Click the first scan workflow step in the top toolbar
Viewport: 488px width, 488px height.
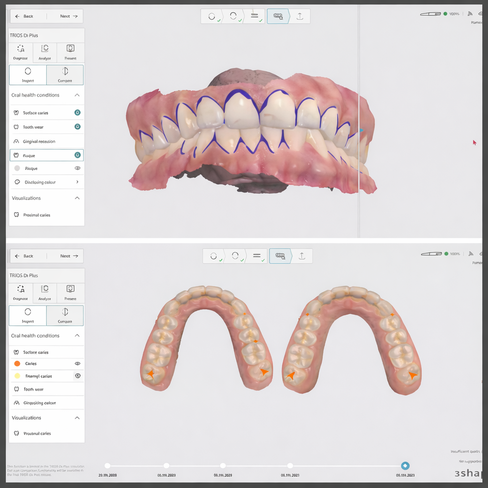pyautogui.click(x=212, y=16)
